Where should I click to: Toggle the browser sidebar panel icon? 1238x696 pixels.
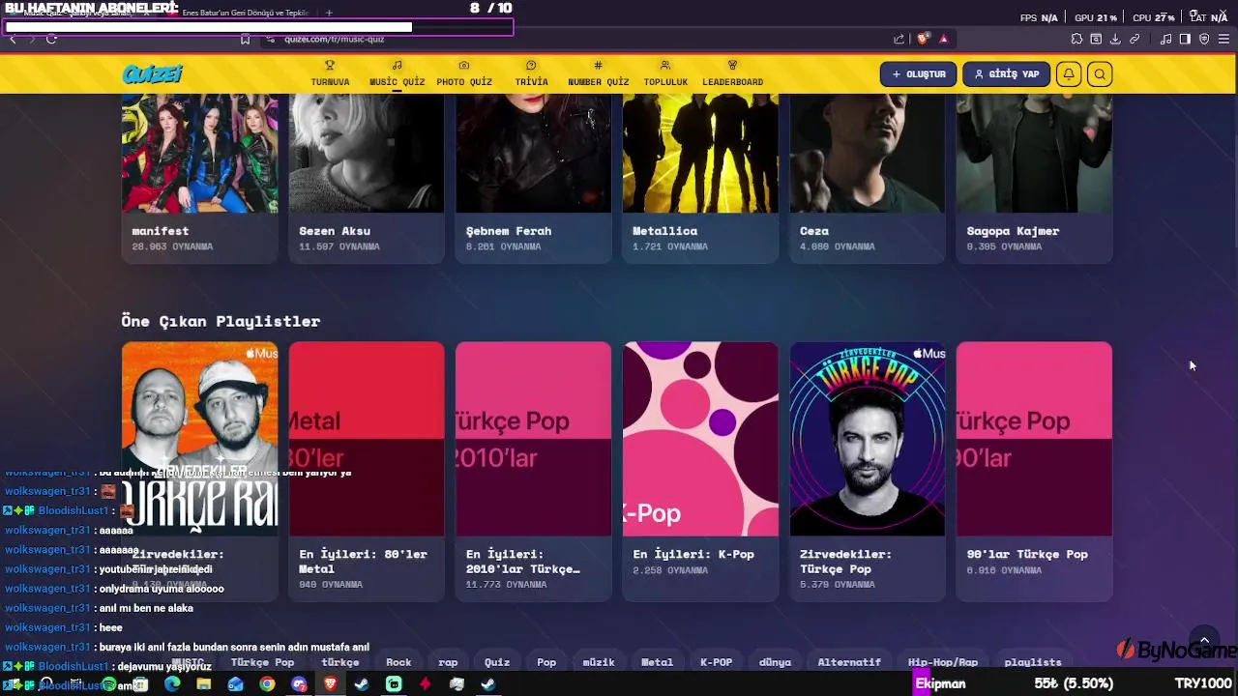tap(1185, 39)
